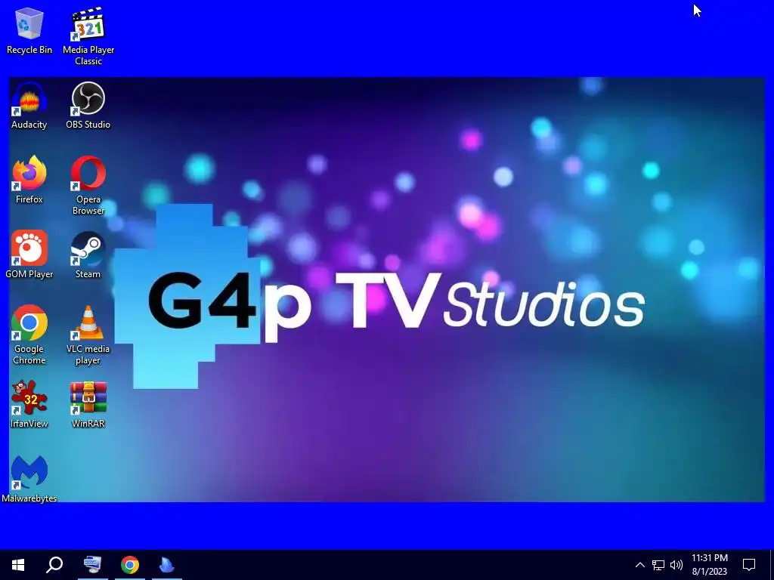774x580 pixels.
Task: Open the notification action center
Action: 749,565
